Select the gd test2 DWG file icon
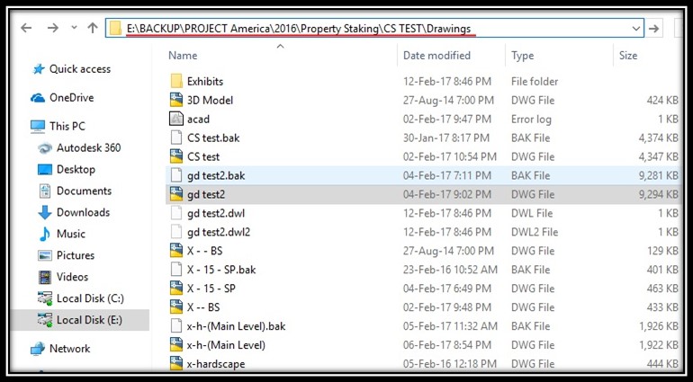Image resolution: width=693 pixels, height=382 pixels. [176, 194]
